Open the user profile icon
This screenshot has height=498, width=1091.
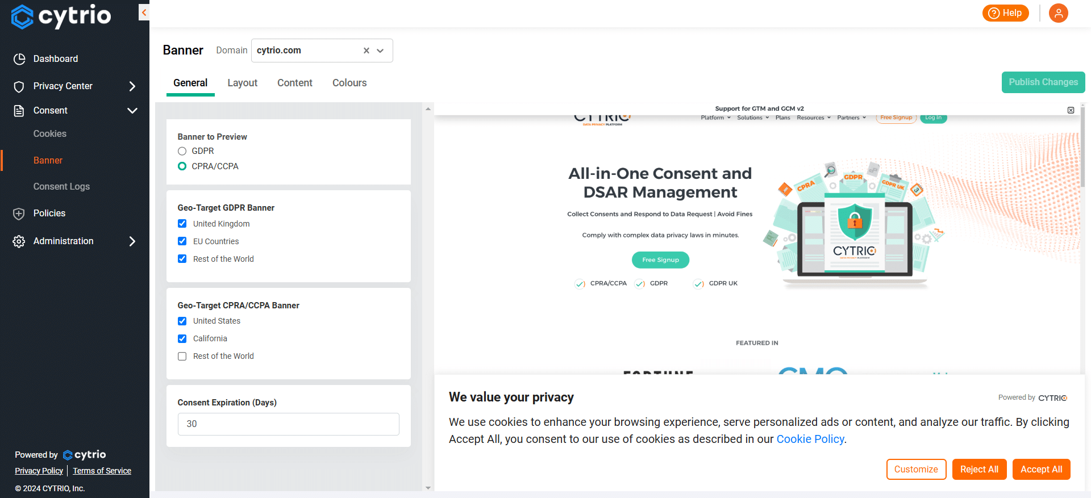(1058, 13)
